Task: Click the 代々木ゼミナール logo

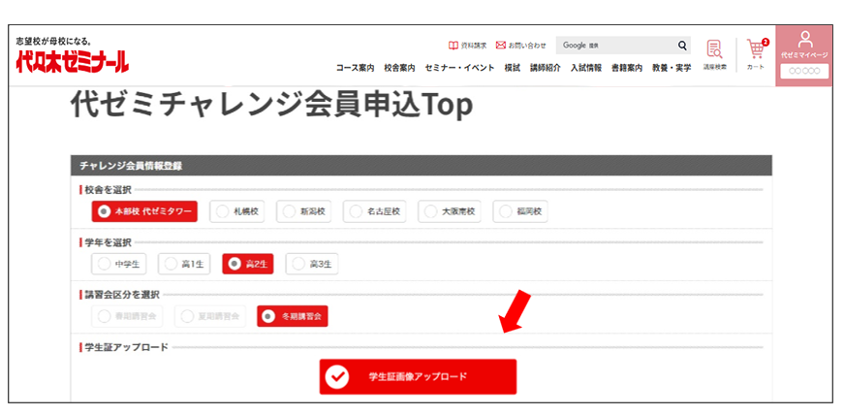Action: tap(72, 62)
